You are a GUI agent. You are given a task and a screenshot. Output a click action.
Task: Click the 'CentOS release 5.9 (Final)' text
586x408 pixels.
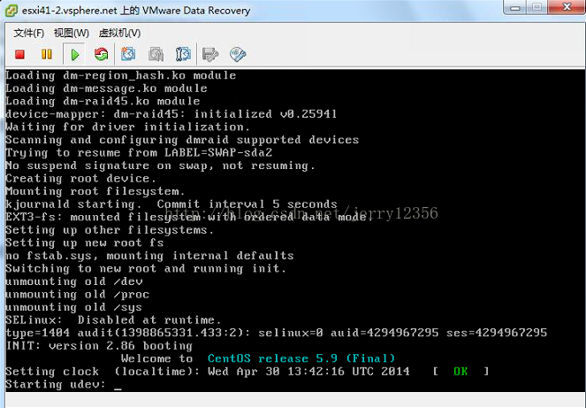[x=301, y=358]
